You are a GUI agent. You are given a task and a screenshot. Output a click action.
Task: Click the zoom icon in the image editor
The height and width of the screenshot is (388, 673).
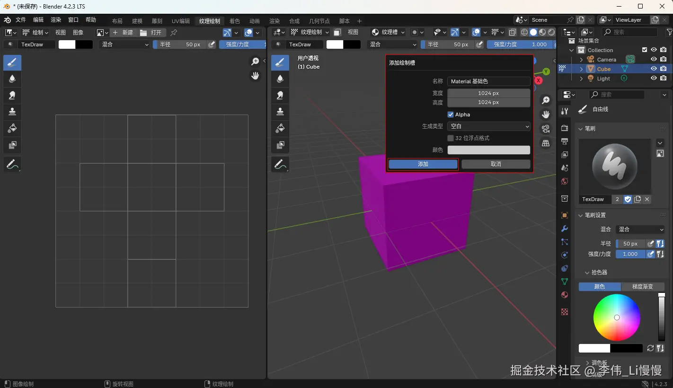click(x=255, y=62)
